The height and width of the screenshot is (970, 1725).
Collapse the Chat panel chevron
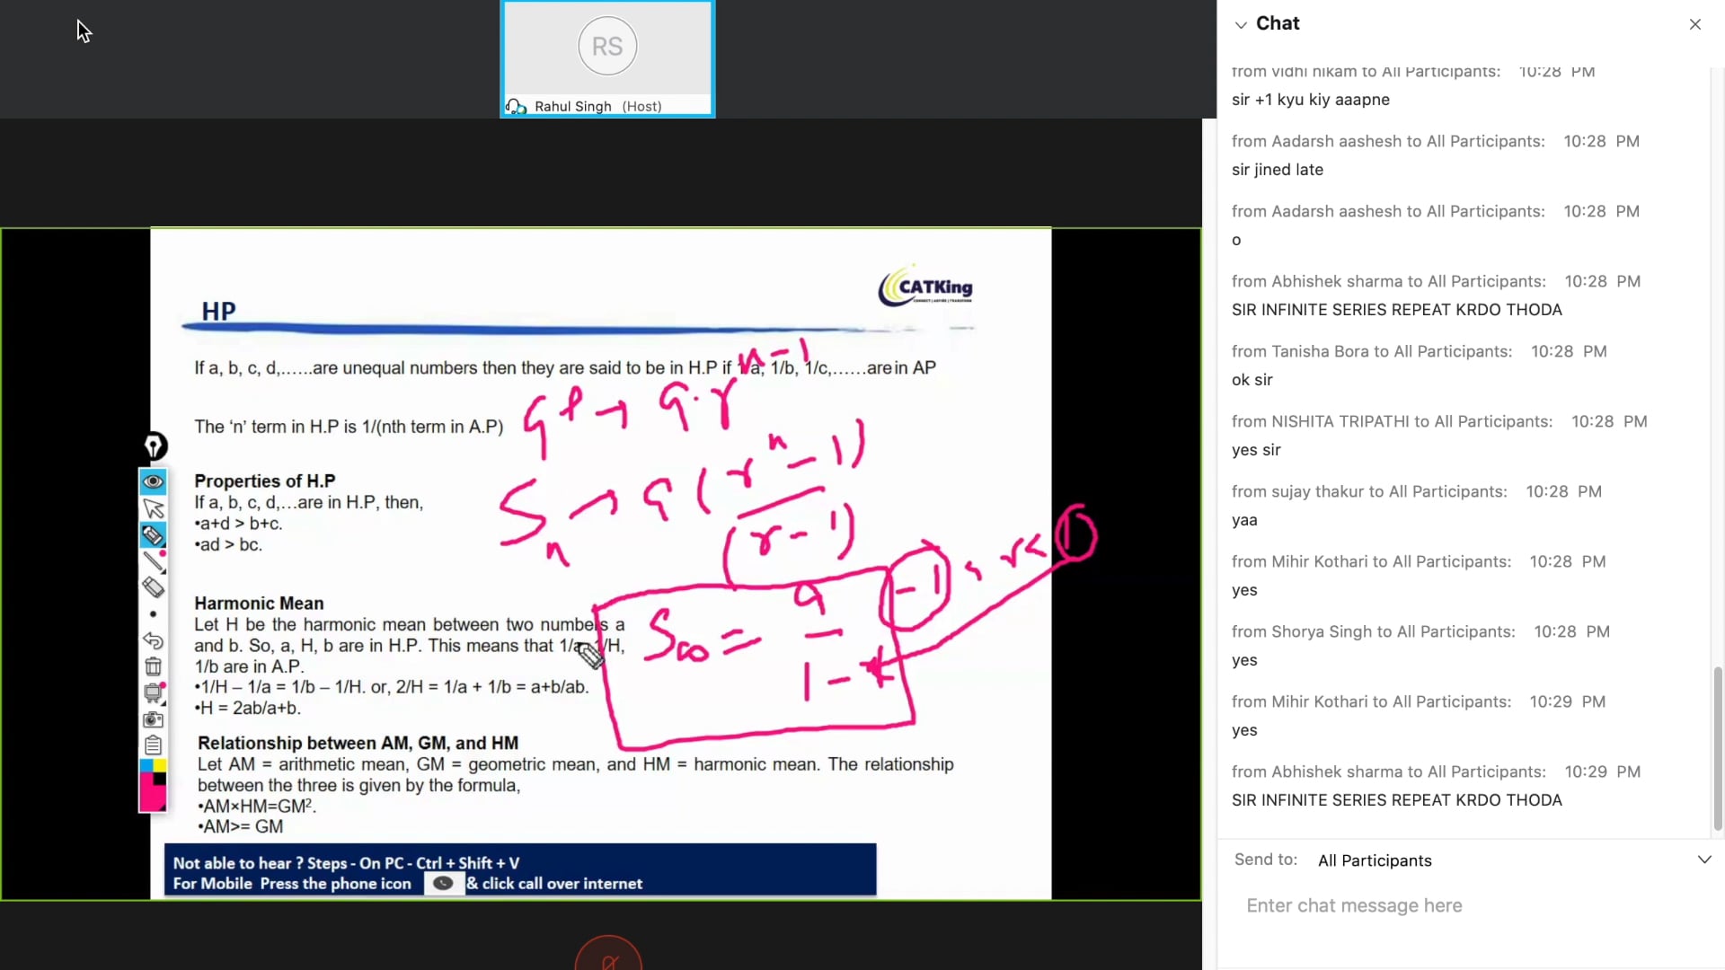point(1241,24)
